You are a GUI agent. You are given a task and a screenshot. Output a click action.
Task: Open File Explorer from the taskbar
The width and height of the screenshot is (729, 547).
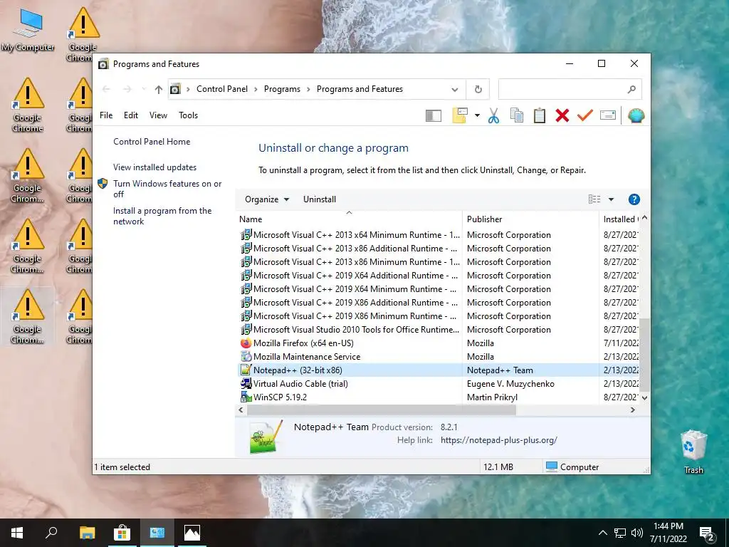click(87, 533)
